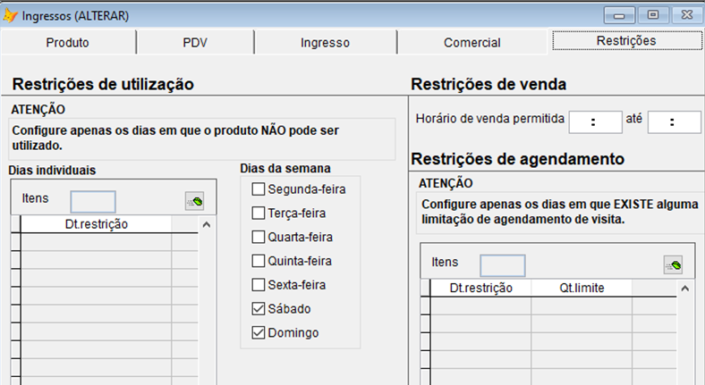Tick the Sexta-feira checkbox

258,284
